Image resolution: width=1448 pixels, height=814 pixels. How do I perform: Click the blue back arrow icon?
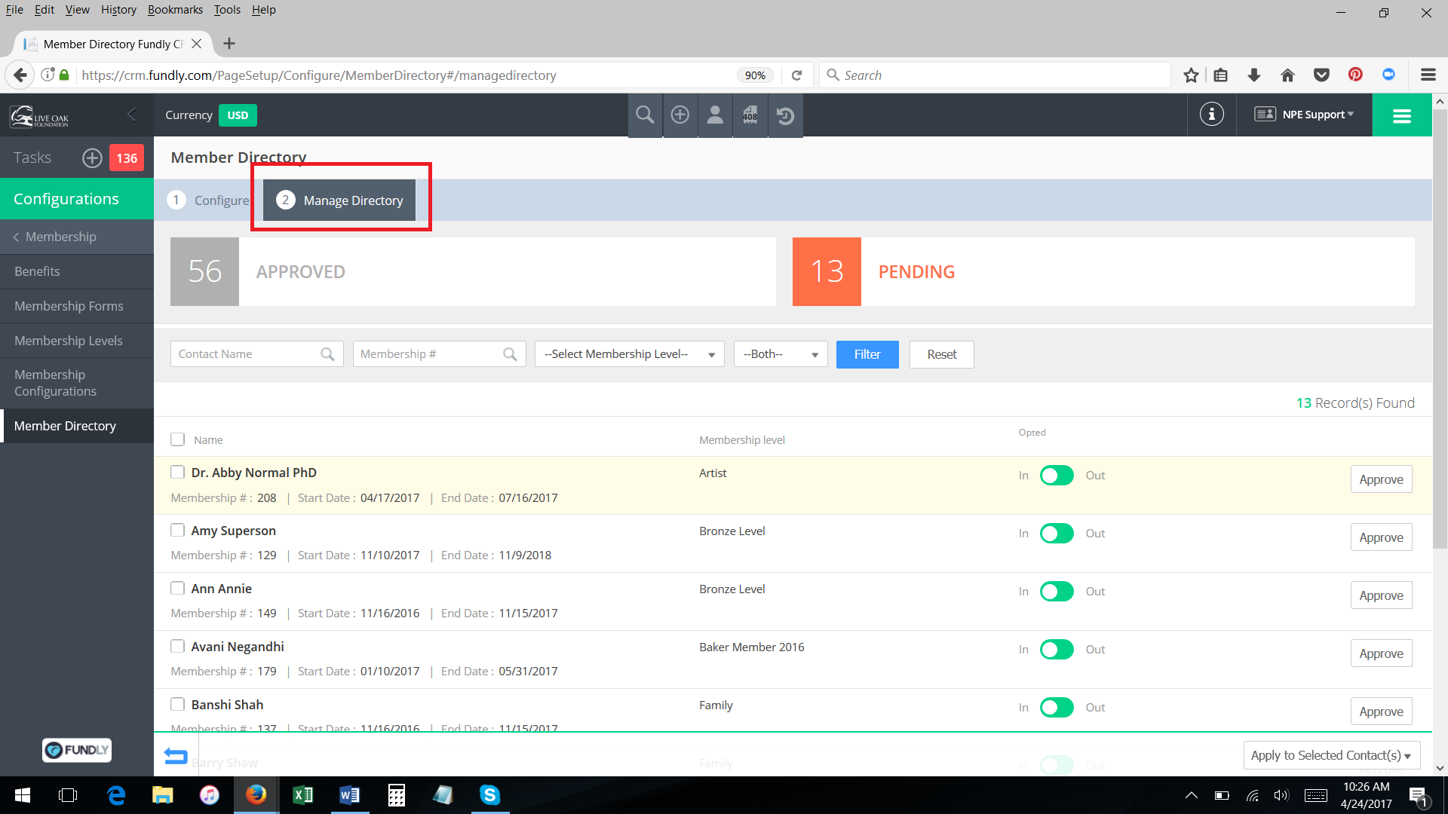175,755
